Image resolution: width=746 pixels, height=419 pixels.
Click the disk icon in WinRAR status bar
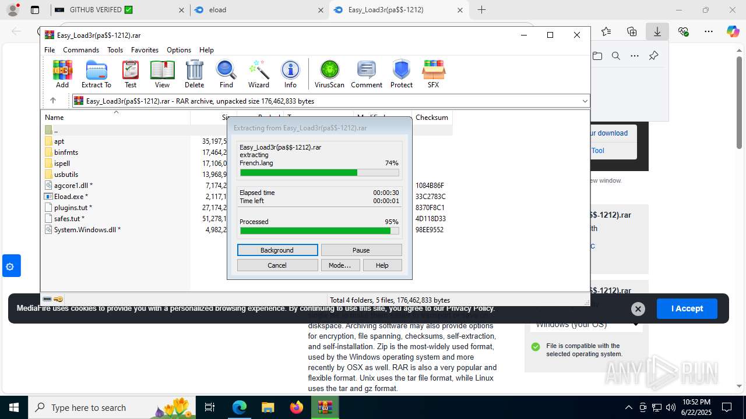point(47,299)
